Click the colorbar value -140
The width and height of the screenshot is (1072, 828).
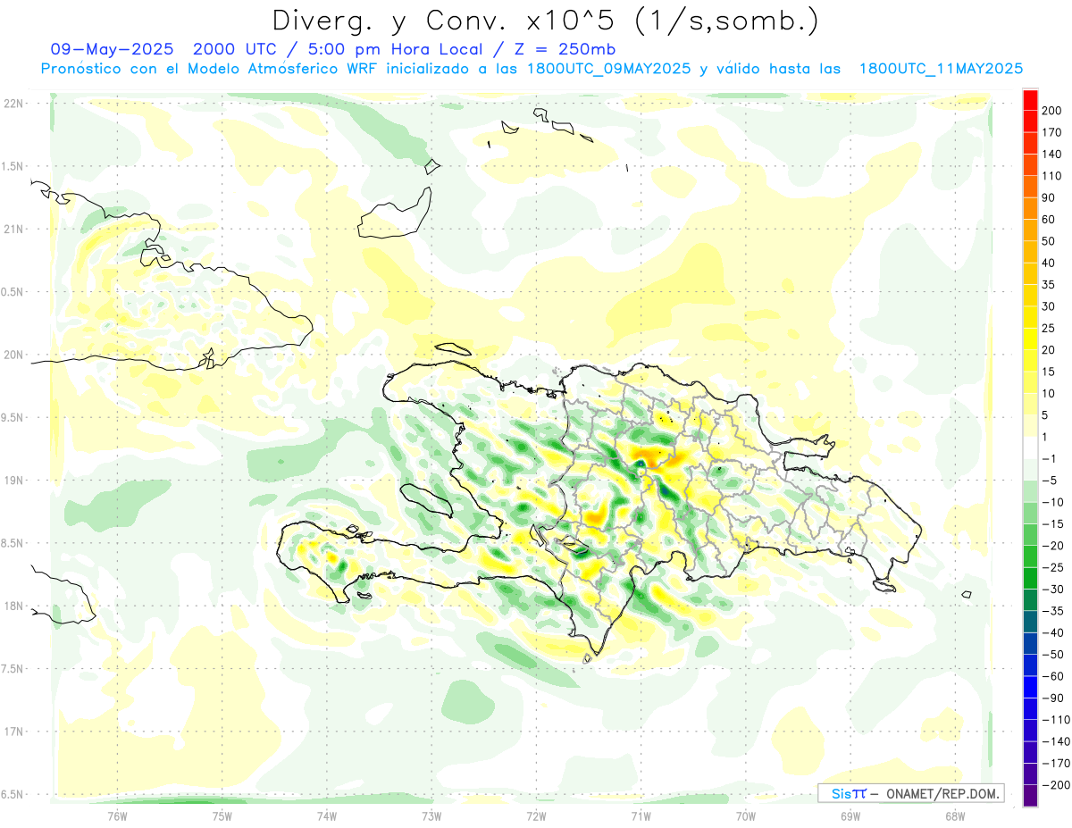pos(1056,741)
